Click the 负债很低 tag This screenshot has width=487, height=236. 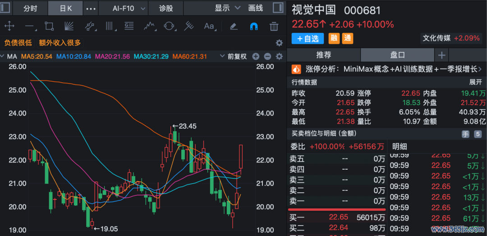(18, 42)
